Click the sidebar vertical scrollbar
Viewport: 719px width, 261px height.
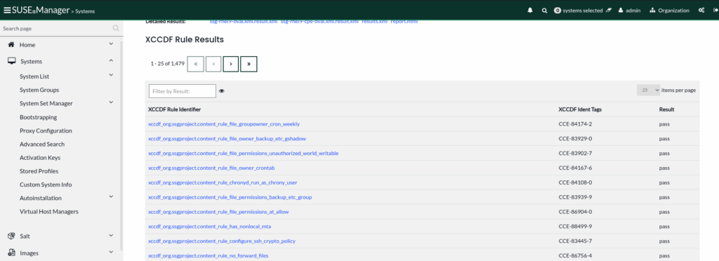click(121, 145)
